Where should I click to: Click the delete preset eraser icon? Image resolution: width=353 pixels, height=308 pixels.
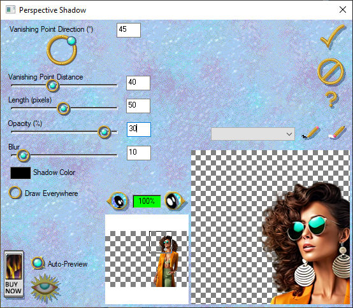[336, 133]
